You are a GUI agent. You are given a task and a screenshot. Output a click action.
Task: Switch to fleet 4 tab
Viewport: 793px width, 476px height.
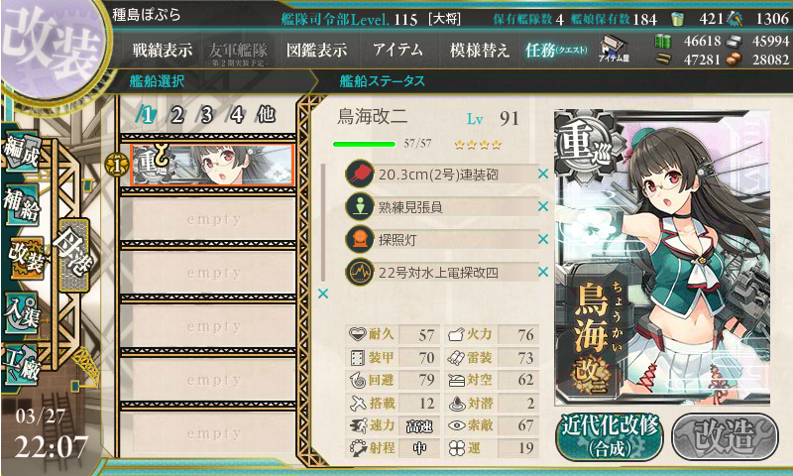[237, 115]
